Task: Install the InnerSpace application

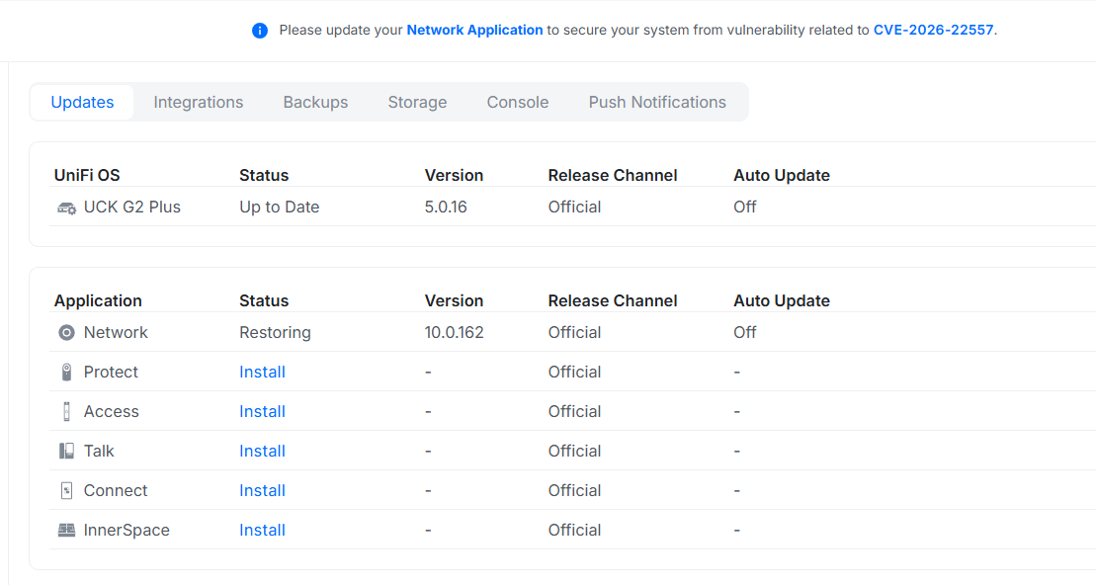Action: [x=262, y=531]
